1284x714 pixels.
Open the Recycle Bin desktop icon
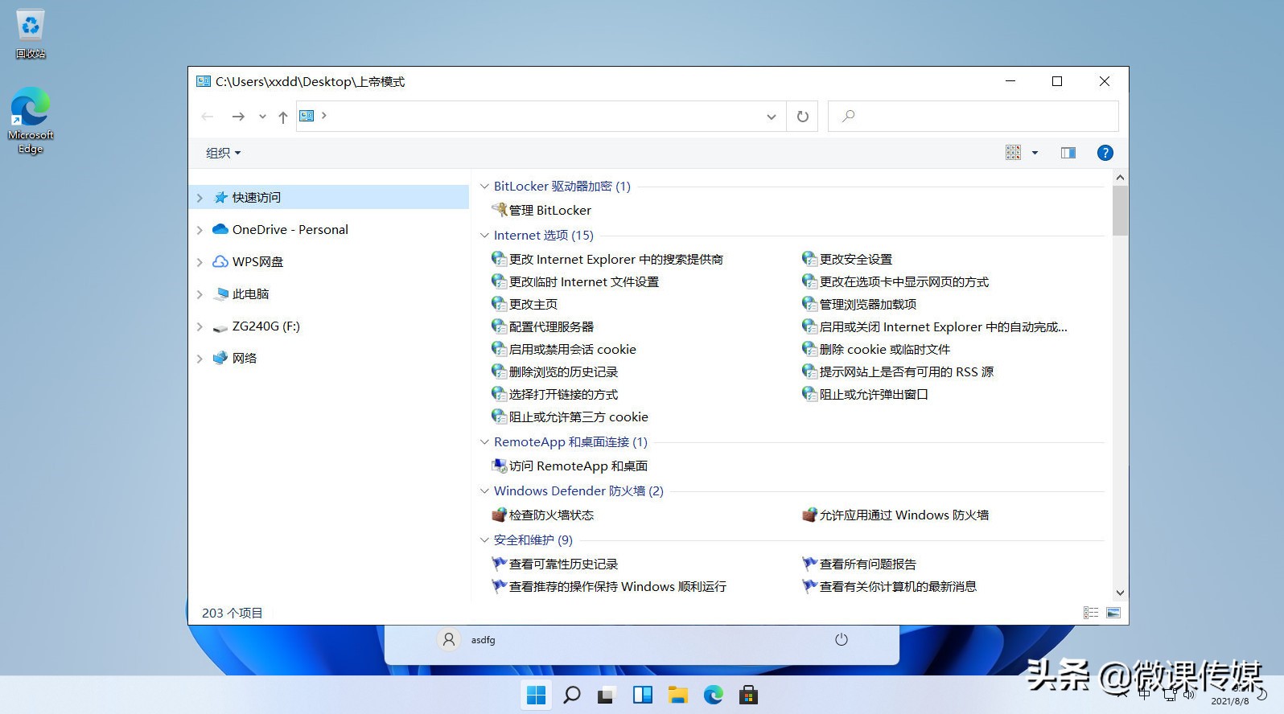pos(31,34)
